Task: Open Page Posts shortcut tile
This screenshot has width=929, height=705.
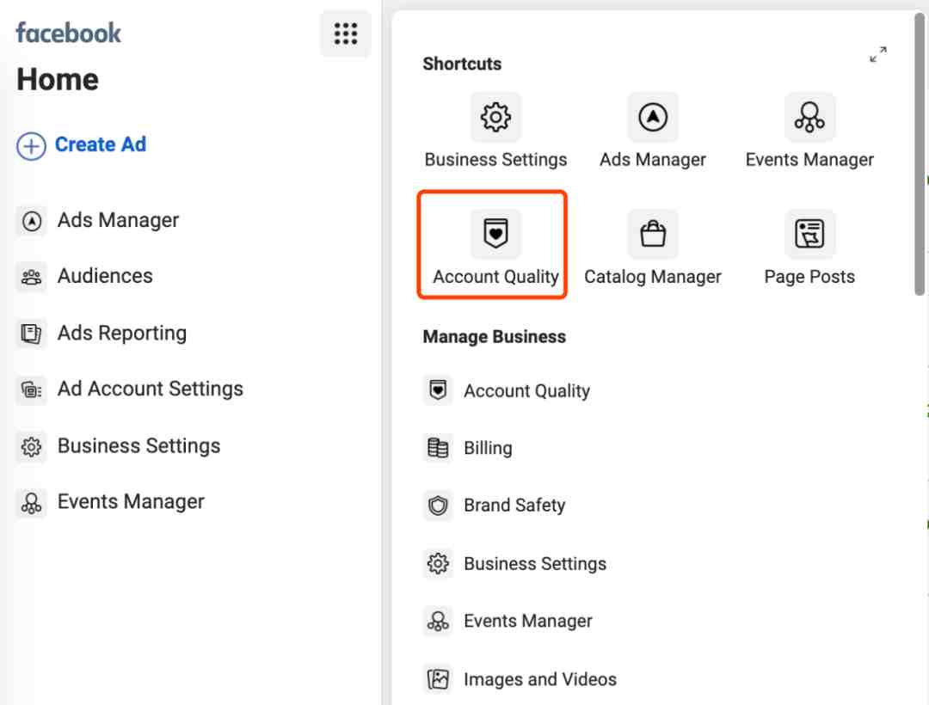Action: pos(809,235)
